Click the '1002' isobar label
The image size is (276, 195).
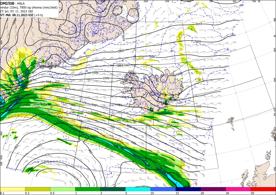point(95,72)
